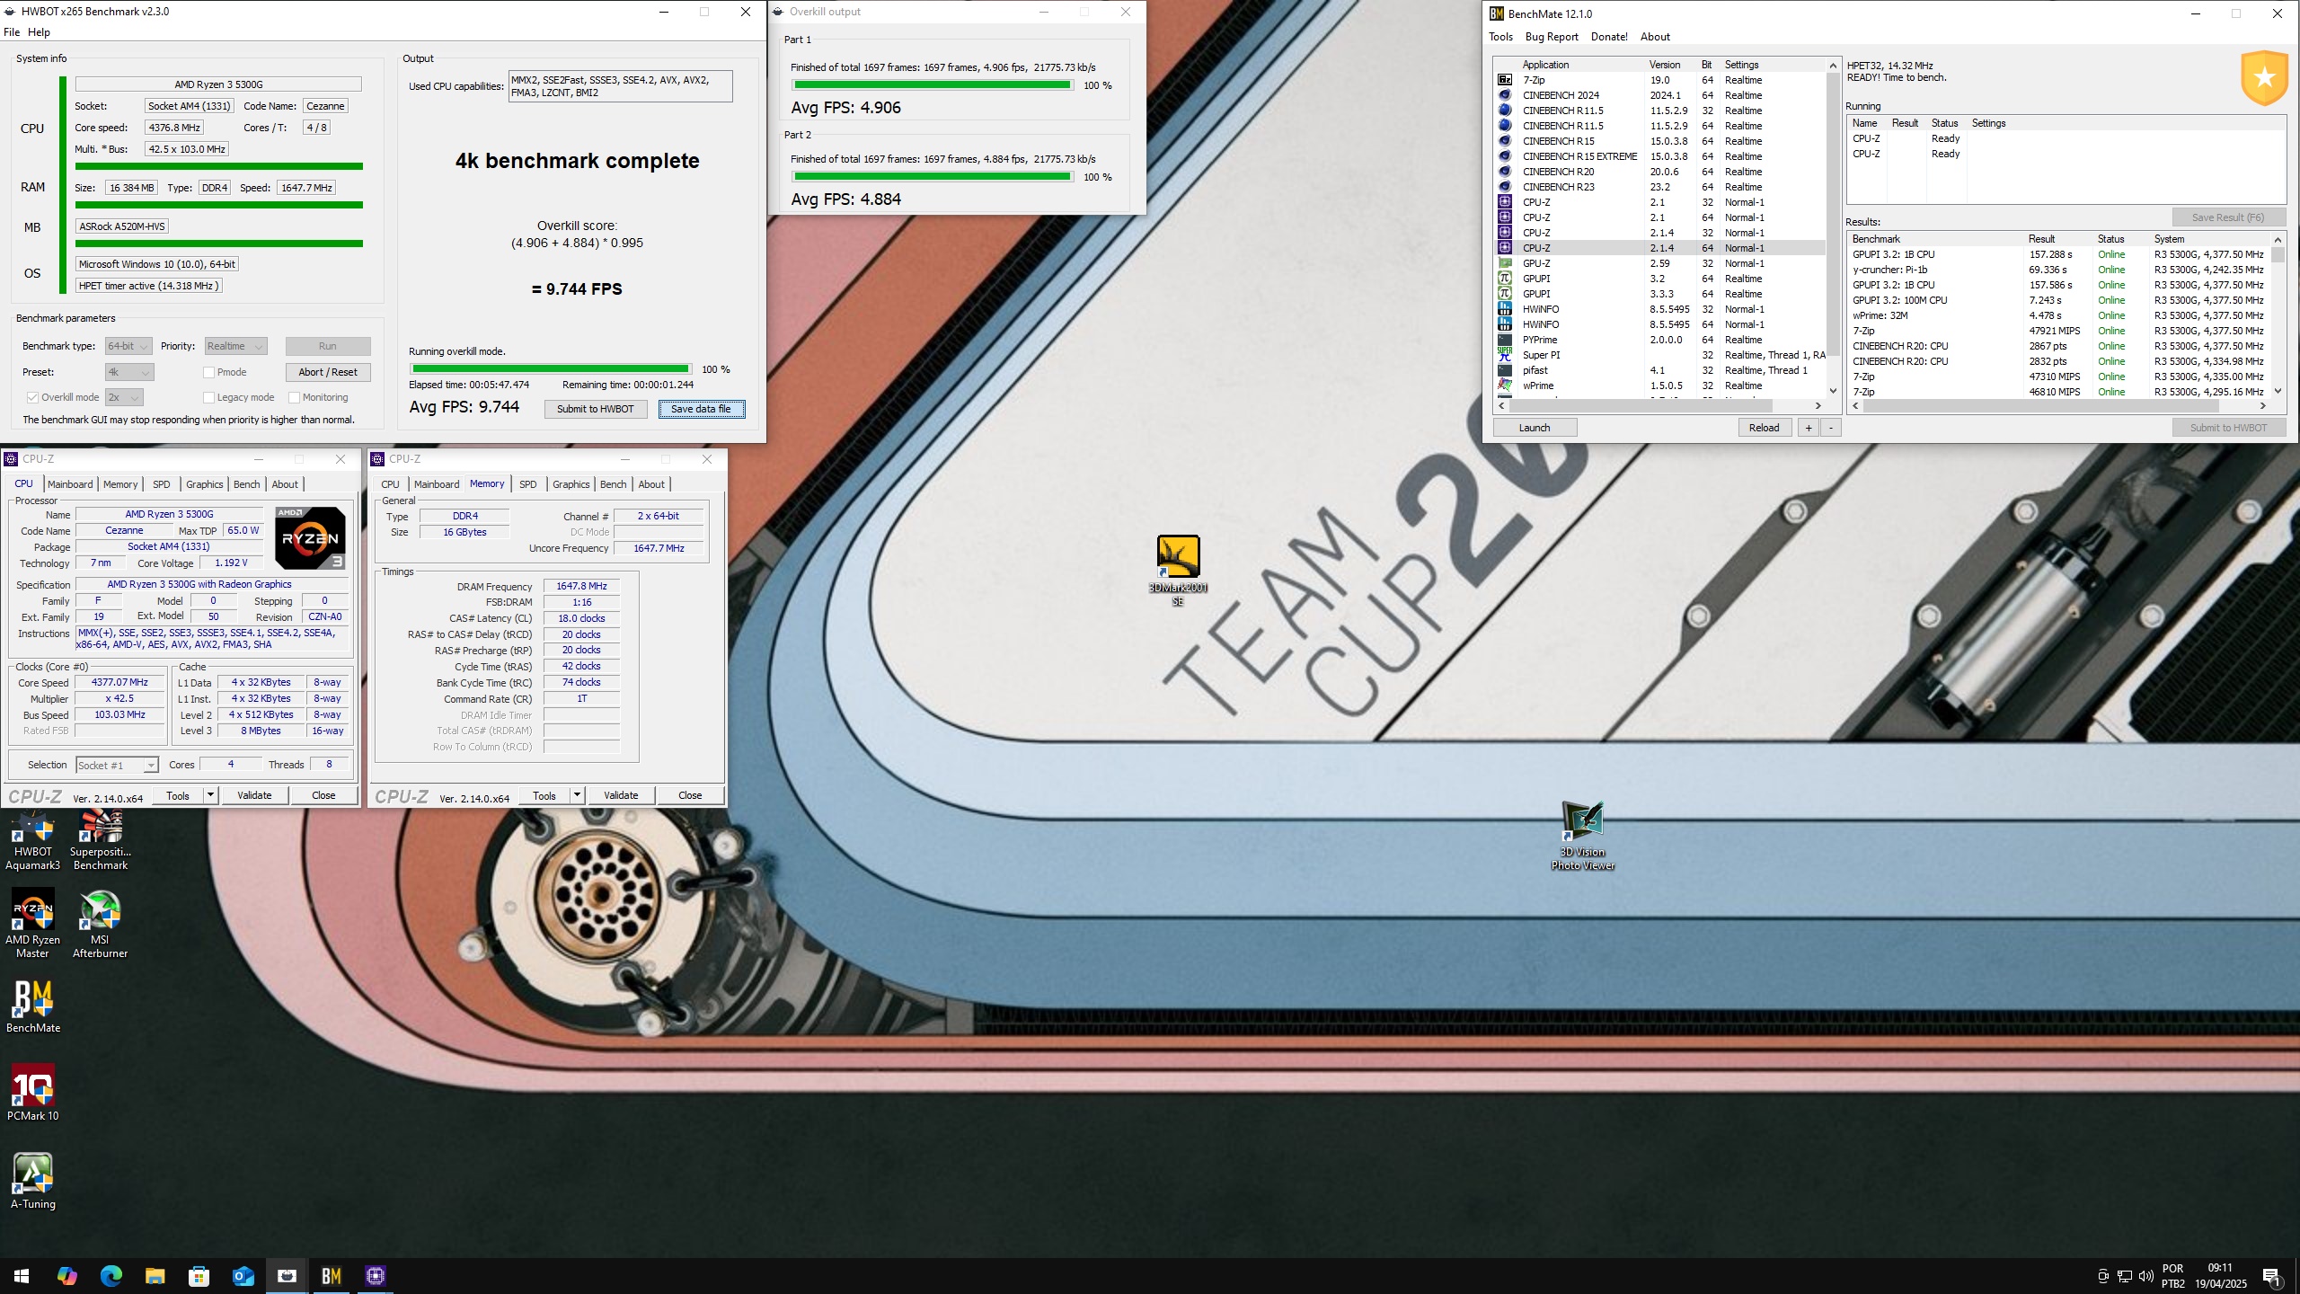Open 3D Vision Photo Viewer icon
This screenshot has width=2300, height=1294.
pyautogui.click(x=1582, y=836)
